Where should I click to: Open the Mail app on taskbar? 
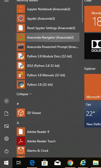tap(58, 163)
